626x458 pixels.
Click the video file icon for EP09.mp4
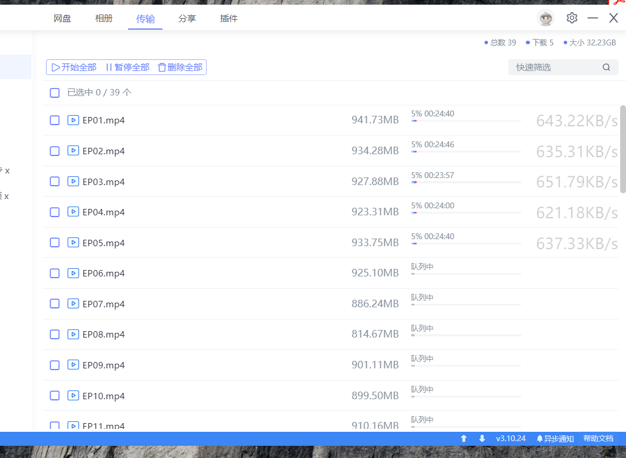point(73,365)
